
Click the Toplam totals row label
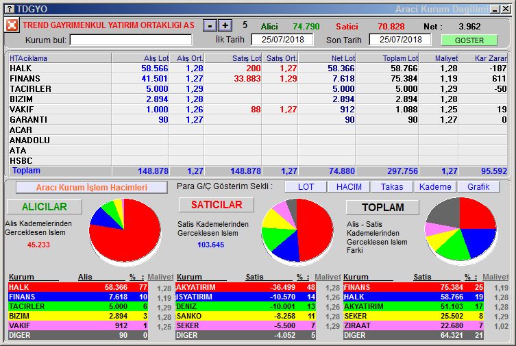(x=26, y=171)
